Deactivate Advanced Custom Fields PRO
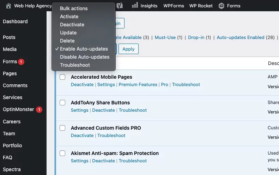Image resolution: width=279 pixels, height=175 pixels. (x=82, y=136)
